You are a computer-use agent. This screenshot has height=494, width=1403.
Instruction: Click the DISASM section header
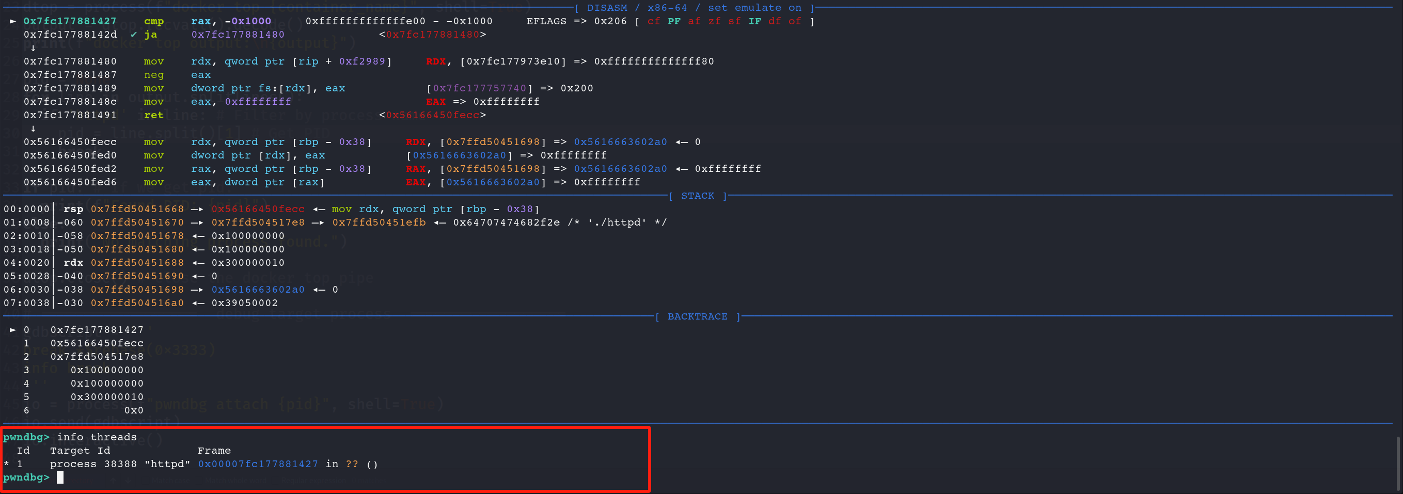coord(695,8)
